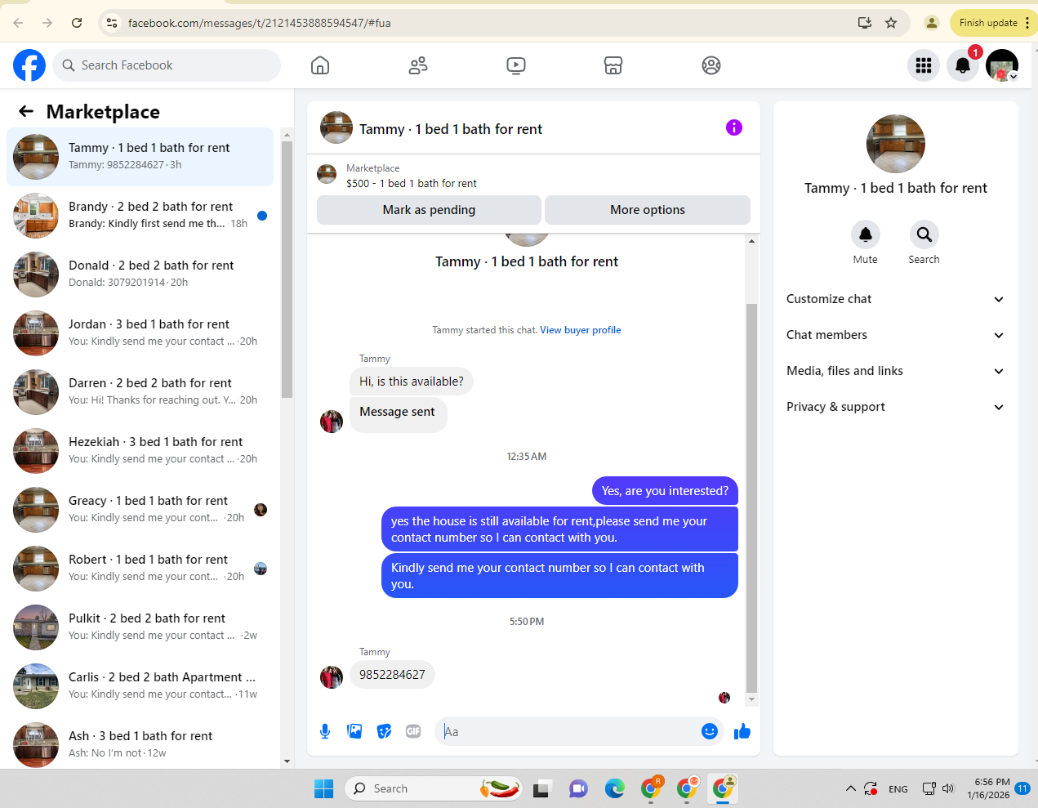This screenshot has height=808, width=1038.
Task: Open Pulkit 2 bed 2 bath conversation
Action: (x=140, y=627)
